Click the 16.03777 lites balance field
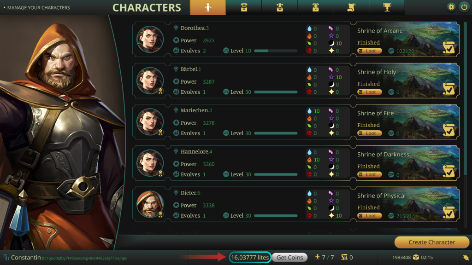This screenshot has height=265, width=472. (x=250, y=258)
